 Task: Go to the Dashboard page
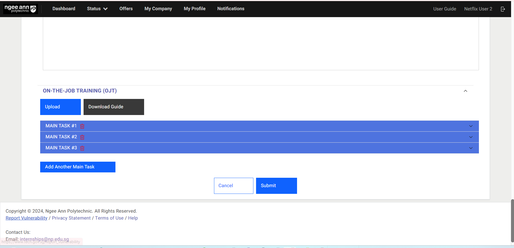64,9
